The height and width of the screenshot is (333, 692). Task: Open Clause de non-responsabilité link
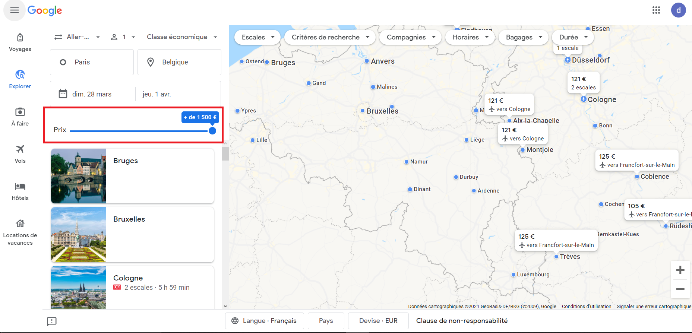pyautogui.click(x=462, y=321)
